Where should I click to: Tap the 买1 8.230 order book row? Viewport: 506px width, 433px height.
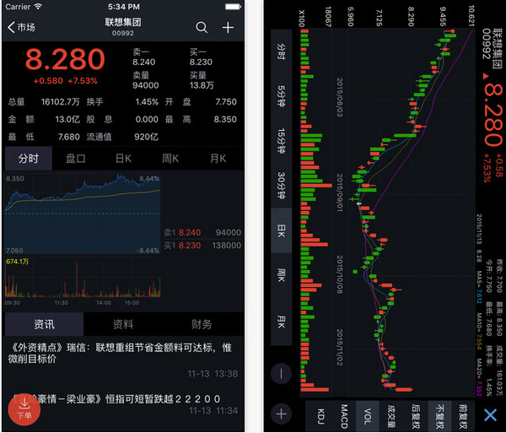click(x=202, y=246)
